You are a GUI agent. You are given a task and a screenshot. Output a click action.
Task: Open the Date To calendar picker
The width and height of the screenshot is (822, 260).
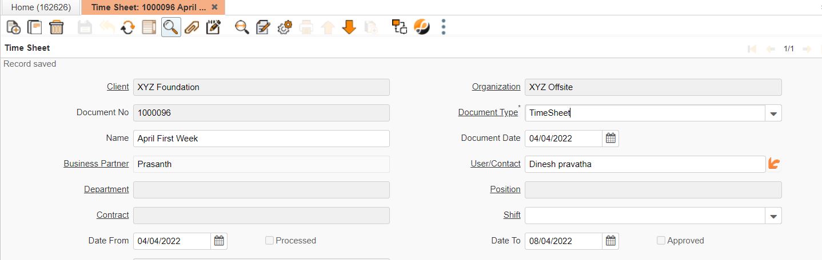[x=610, y=241]
